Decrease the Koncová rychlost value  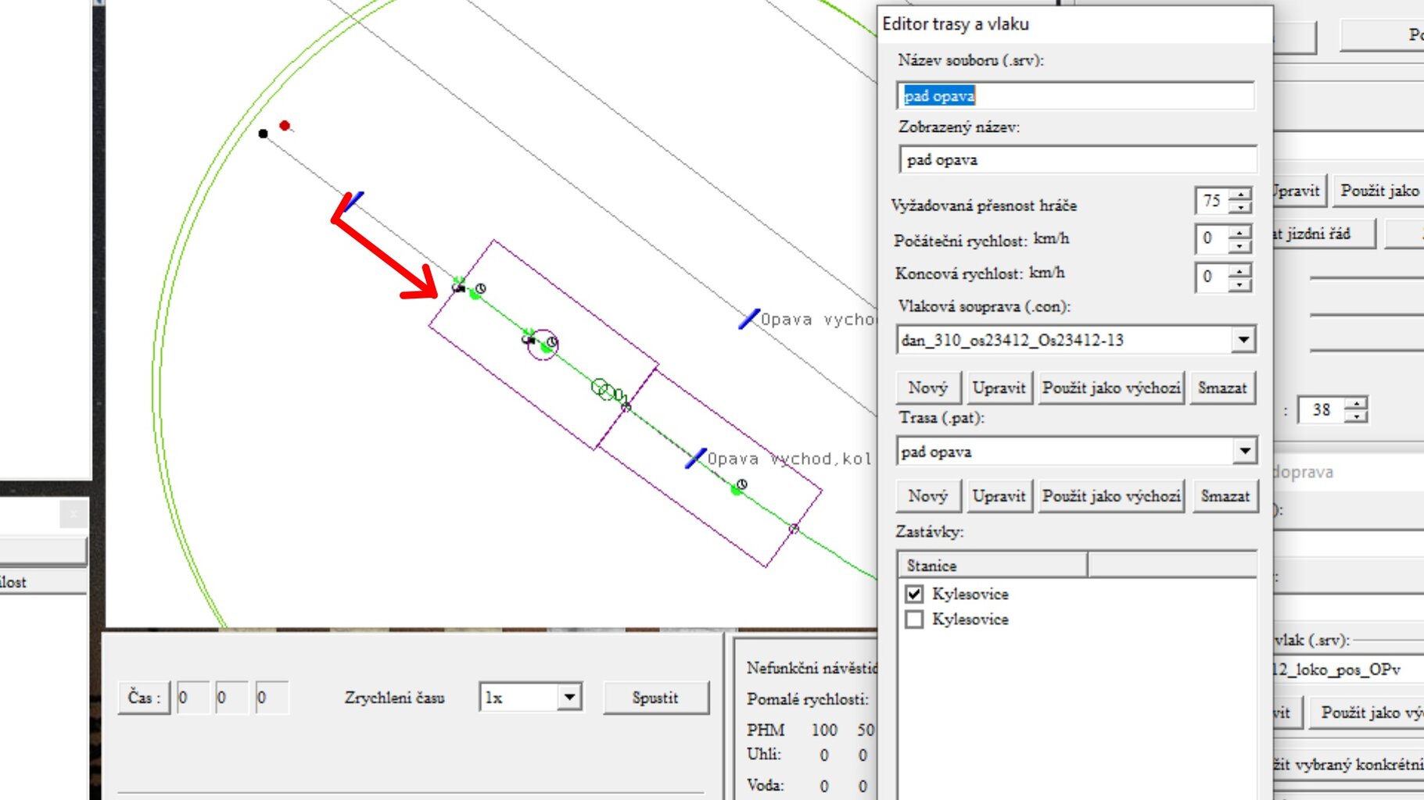1240,284
